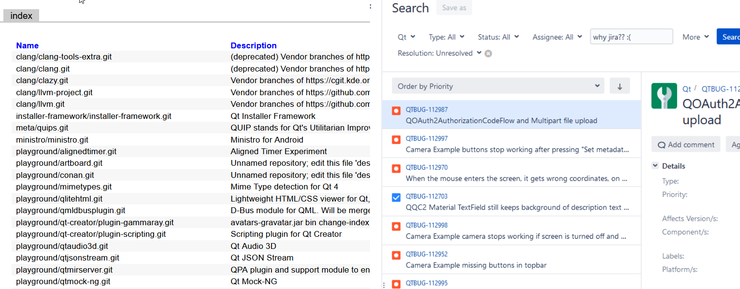Click the "Camera Example missing buttons in topbar" summary
740x289 pixels.
pyautogui.click(x=476, y=265)
